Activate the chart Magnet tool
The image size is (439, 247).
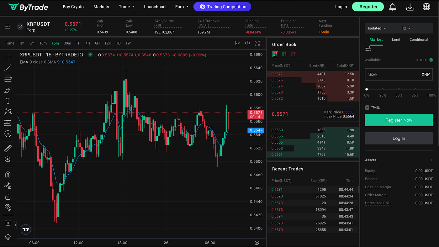(x=8, y=174)
